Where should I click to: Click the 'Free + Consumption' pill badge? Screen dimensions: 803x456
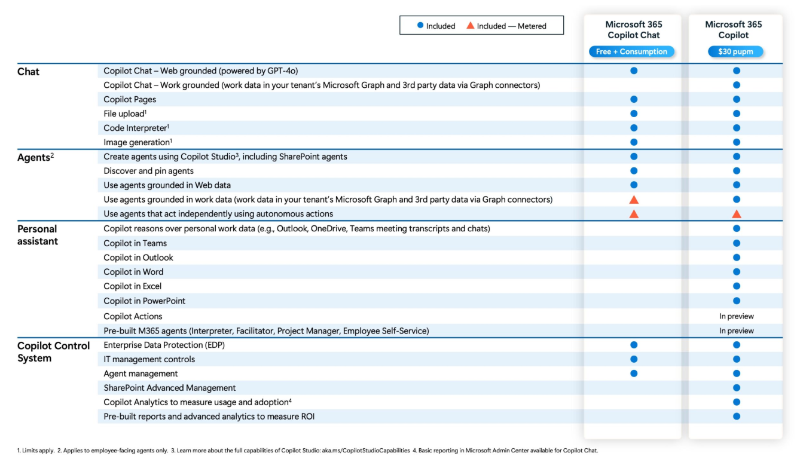tap(631, 51)
